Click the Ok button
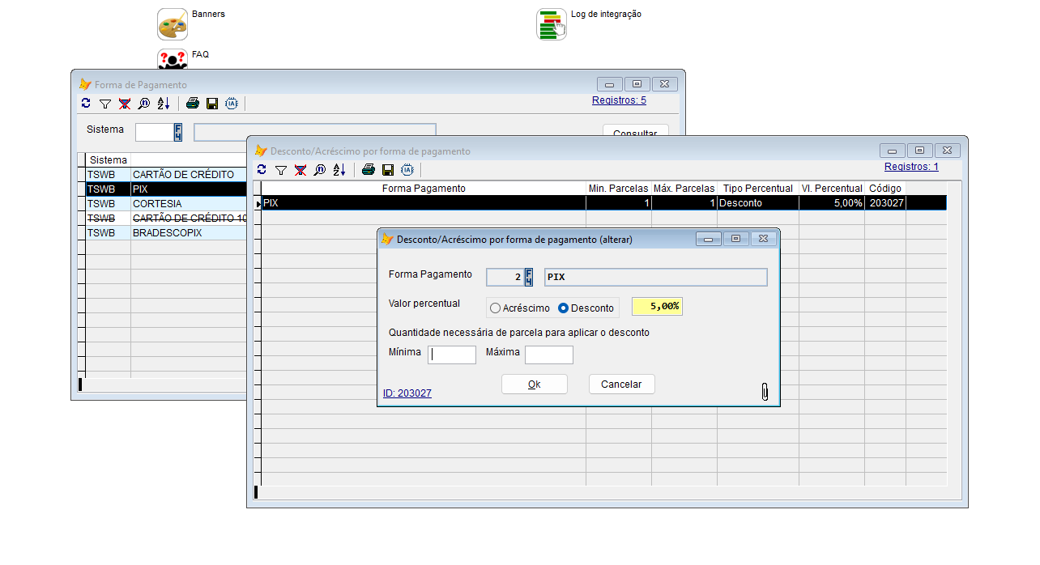This screenshot has width=1040, height=565. [x=535, y=384]
